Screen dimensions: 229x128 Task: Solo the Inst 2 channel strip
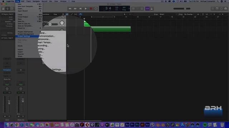(x=9, y=116)
